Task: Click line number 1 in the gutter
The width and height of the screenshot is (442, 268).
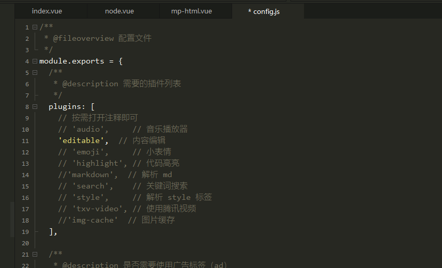Action: pyautogui.click(x=27, y=27)
